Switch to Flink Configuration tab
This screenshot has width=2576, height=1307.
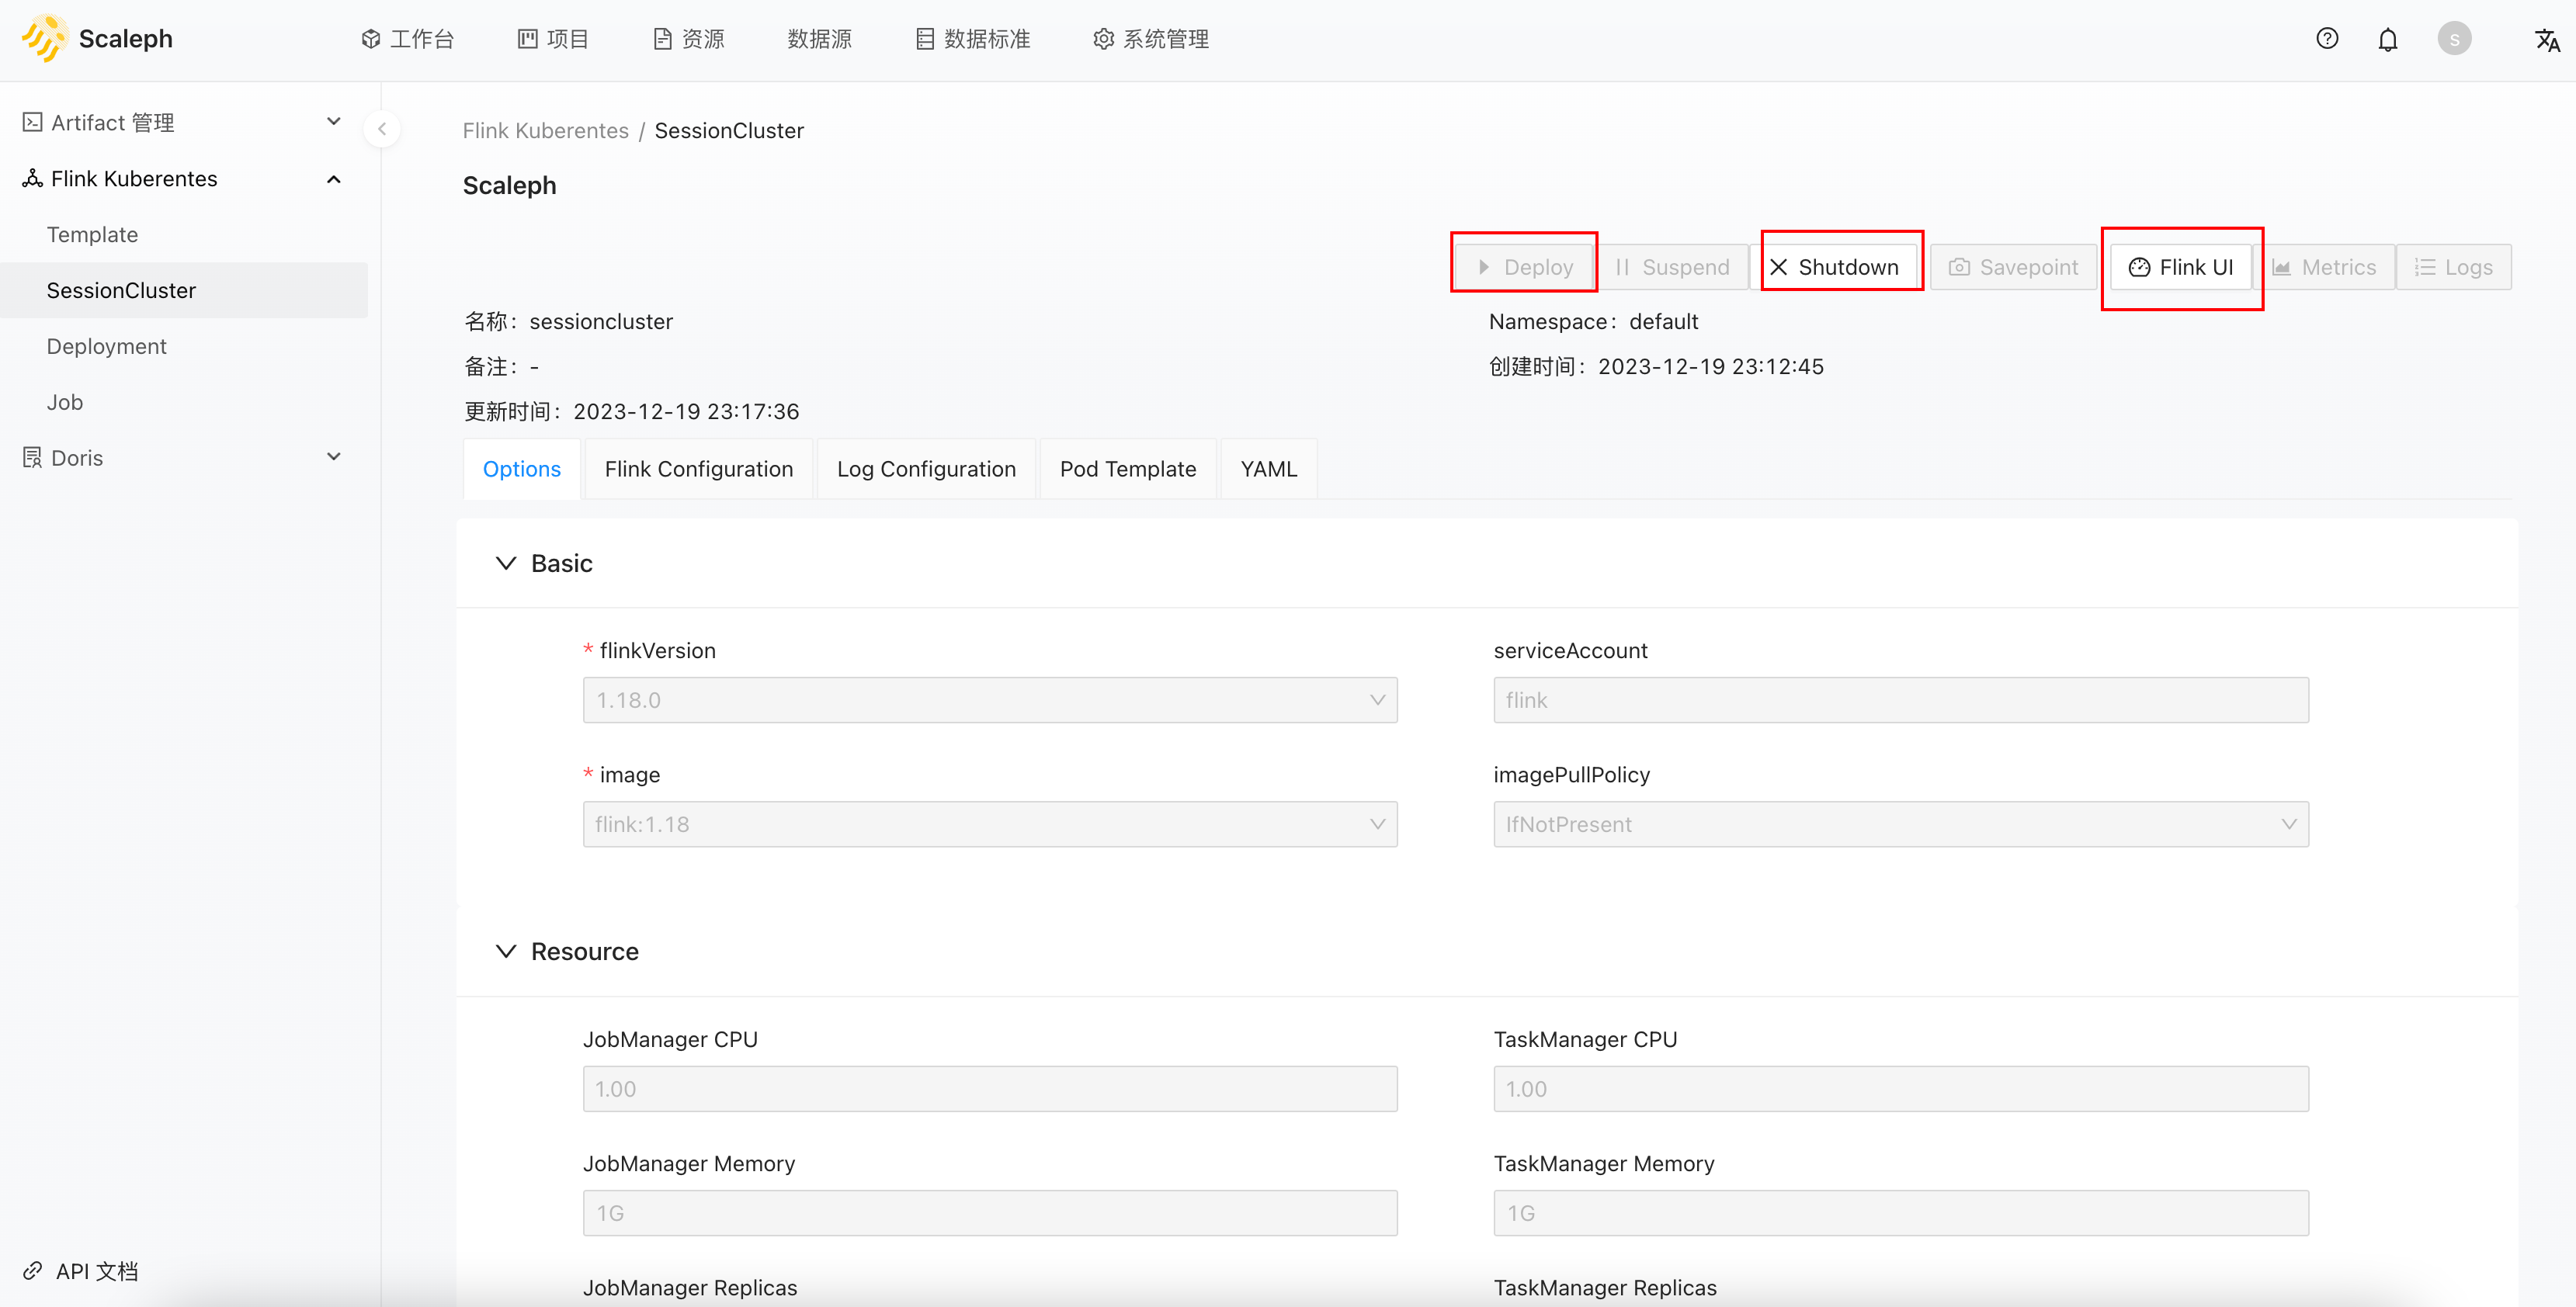click(x=699, y=469)
